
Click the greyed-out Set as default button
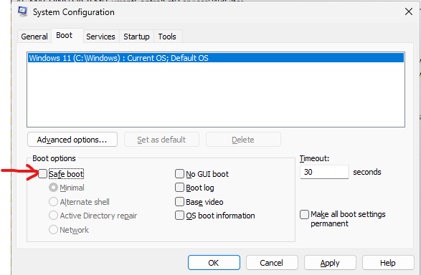(161, 140)
